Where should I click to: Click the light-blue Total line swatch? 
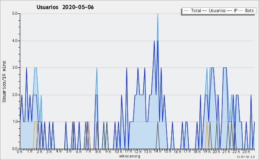(186, 11)
